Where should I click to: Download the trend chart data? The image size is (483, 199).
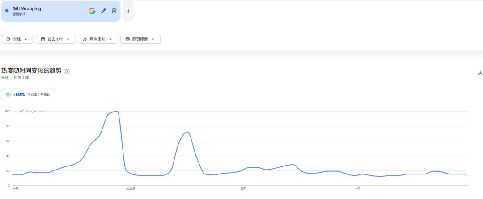coord(480,73)
